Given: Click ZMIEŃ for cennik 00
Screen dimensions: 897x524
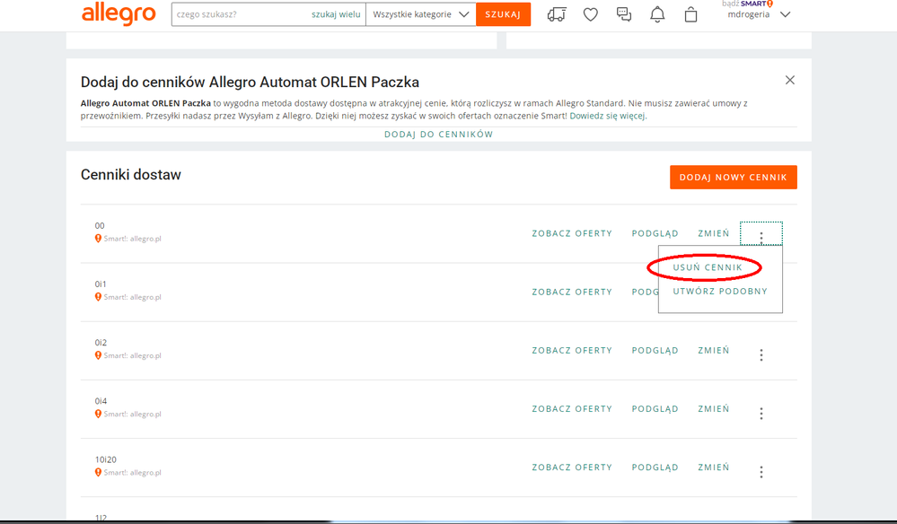Looking at the screenshot, I should 713,233.
